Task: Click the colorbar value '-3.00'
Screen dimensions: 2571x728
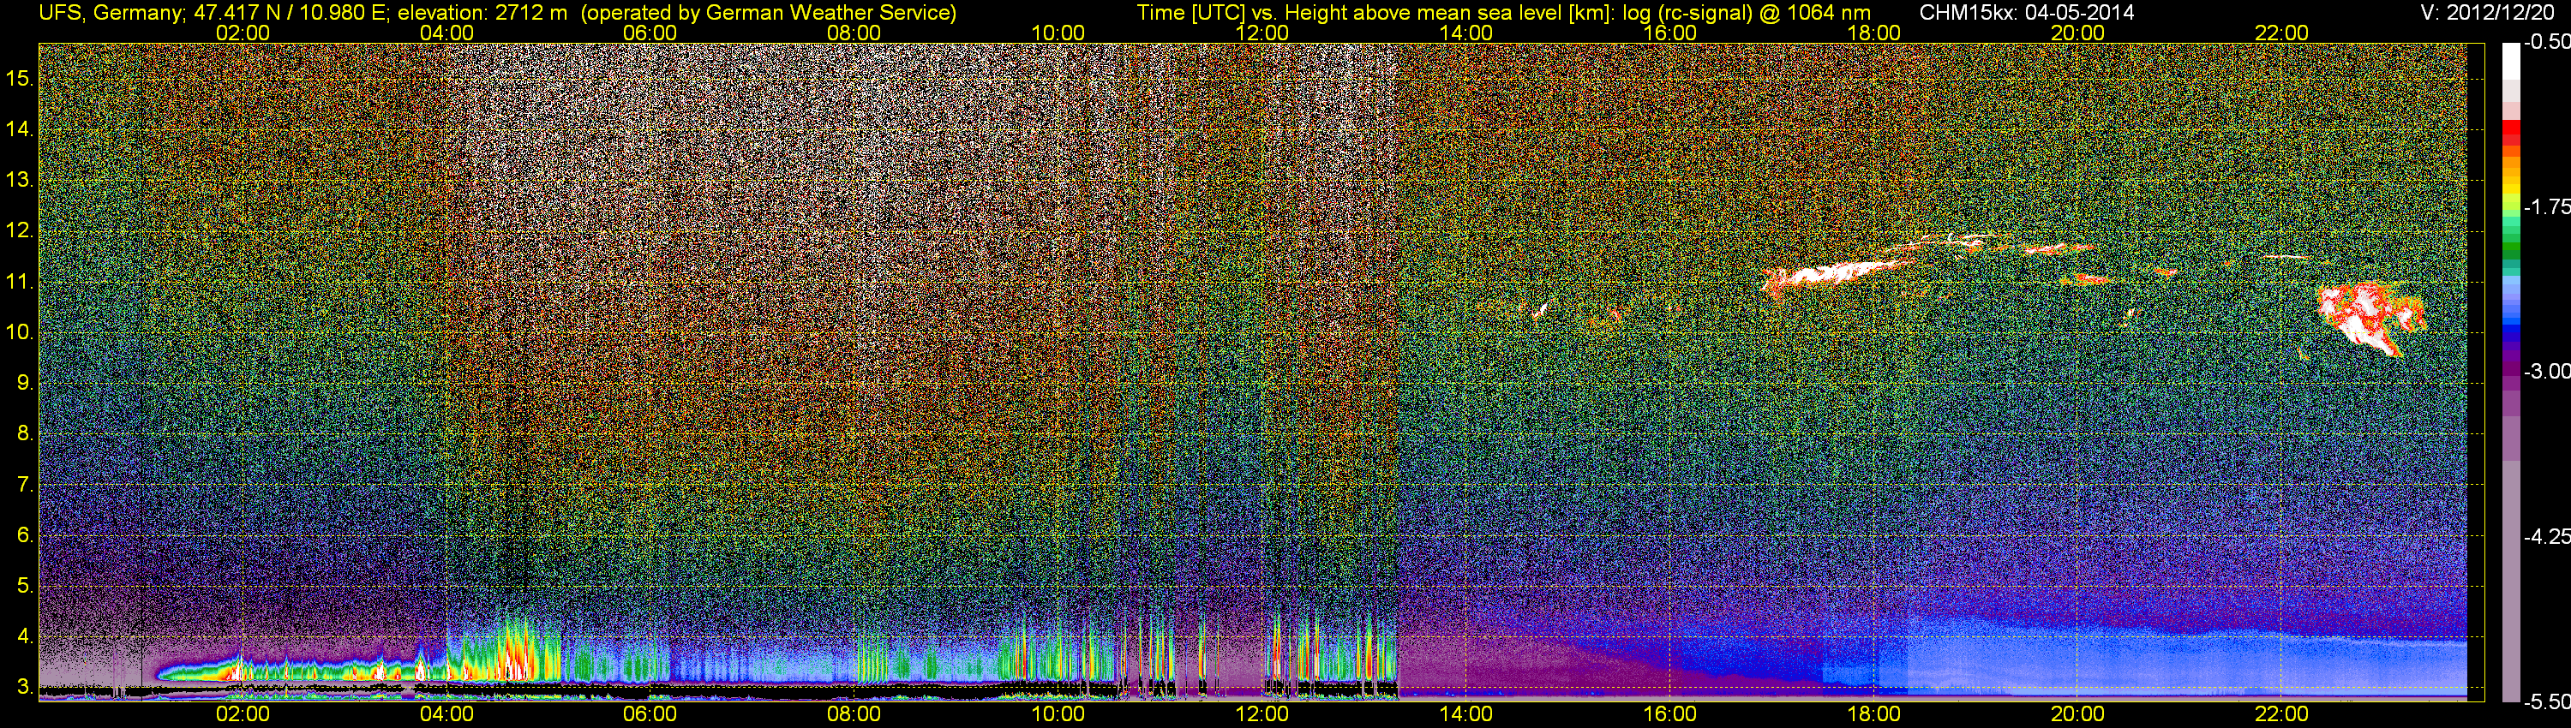Action: (2546, 371)
